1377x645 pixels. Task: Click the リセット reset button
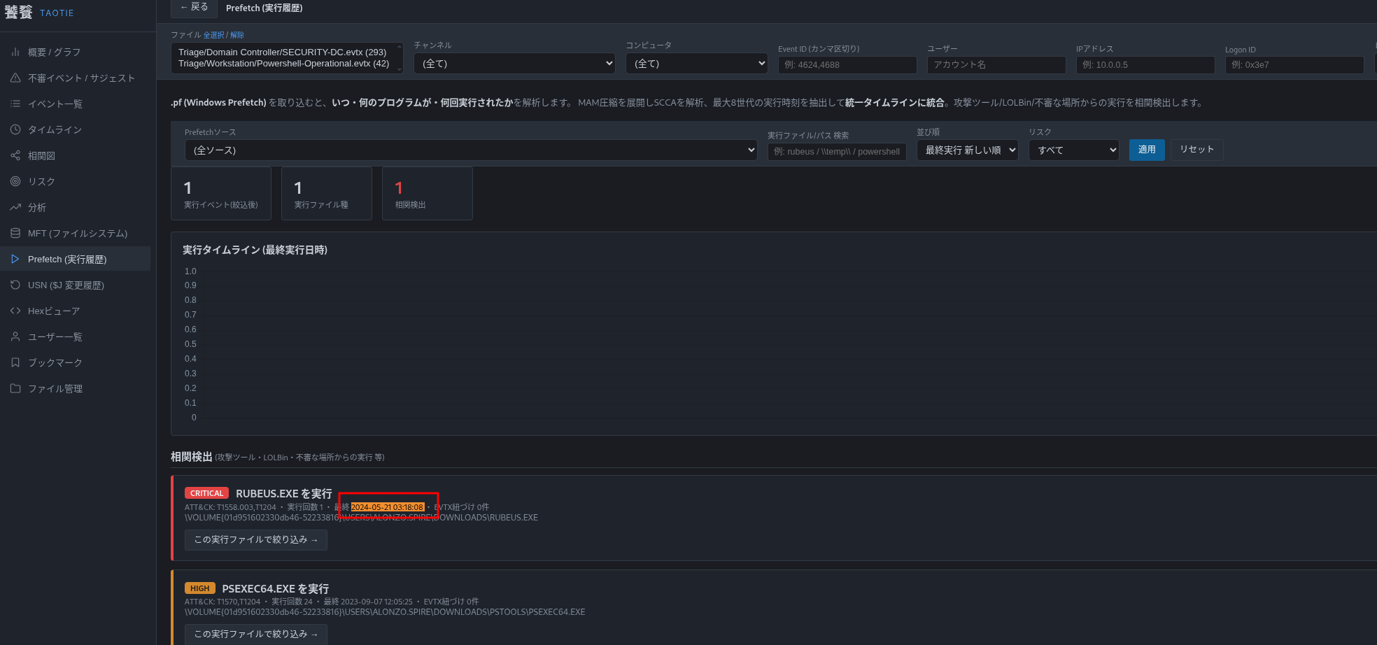click(x=1196, y=150)
